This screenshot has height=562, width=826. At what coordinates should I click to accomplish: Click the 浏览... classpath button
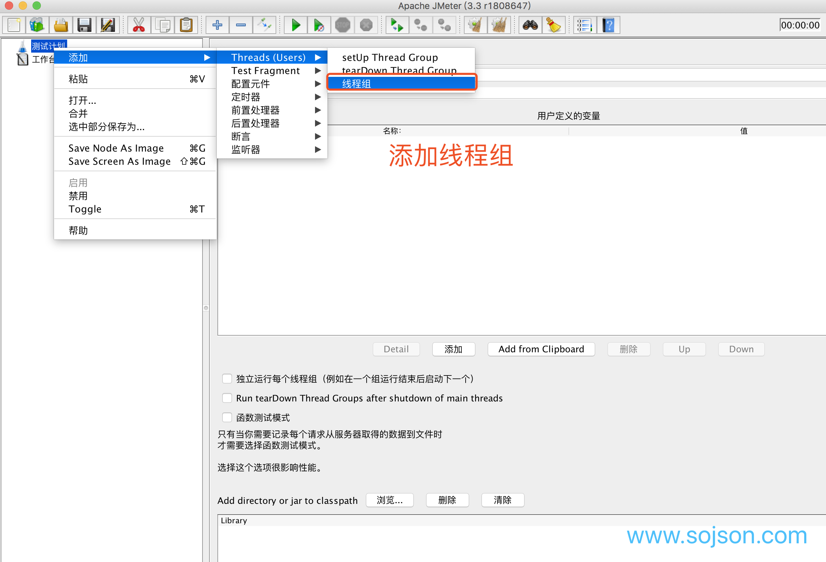click(389, 500)
